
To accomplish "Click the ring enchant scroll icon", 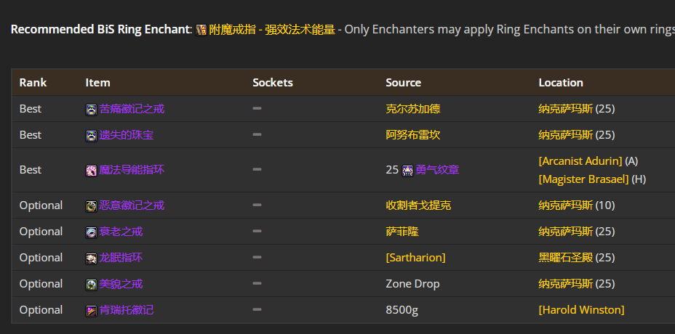I will point(201,30).
